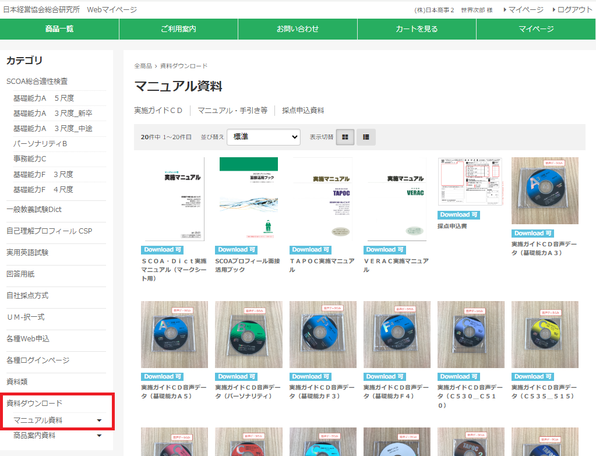The width and height of the screenshot is (596, 456).
Task: Open SCOA総合適性検査 category
Action: (37, 82)
